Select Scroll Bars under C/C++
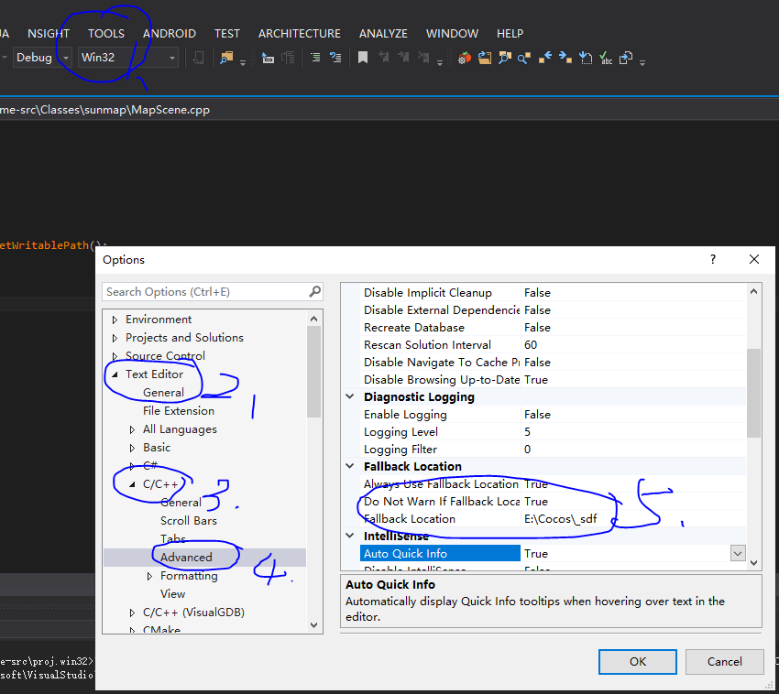 click(188, 521)
